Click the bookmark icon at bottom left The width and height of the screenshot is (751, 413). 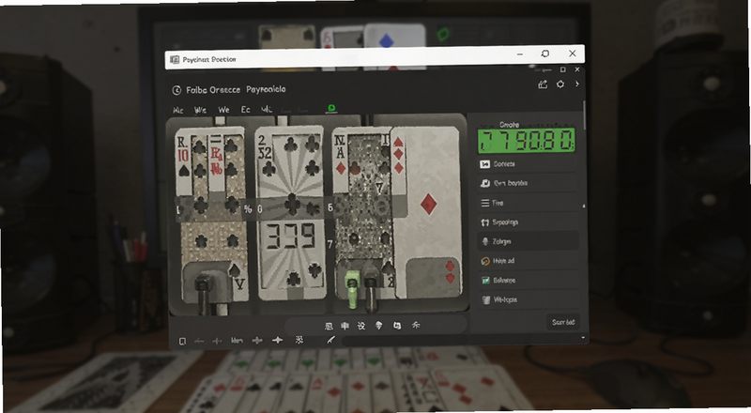point(182,341)
